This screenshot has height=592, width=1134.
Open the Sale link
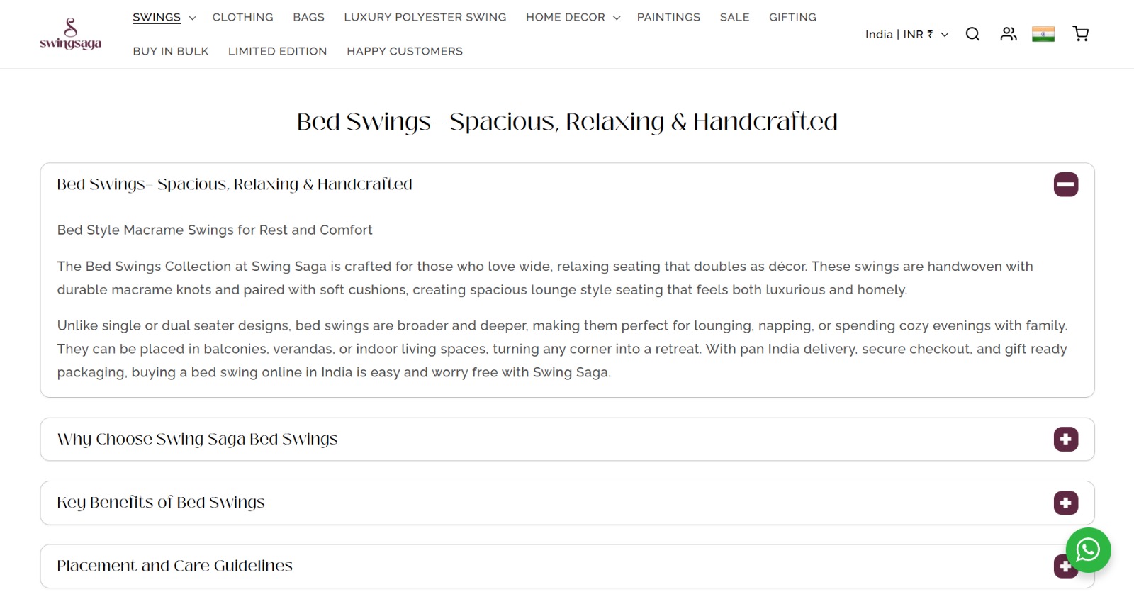[734, 17]
